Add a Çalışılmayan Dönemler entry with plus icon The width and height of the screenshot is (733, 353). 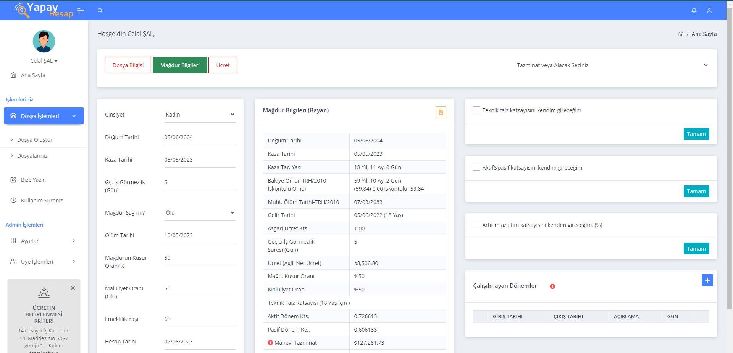707,280
